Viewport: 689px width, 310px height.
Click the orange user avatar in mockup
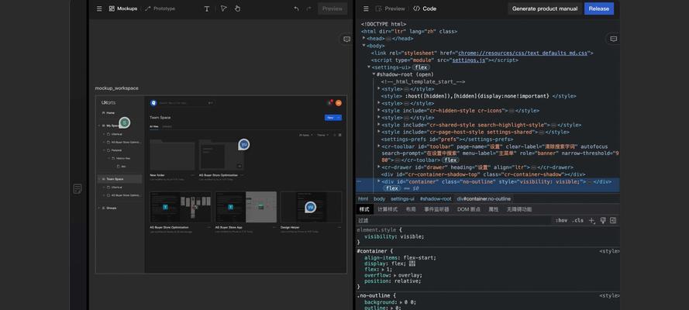[339, 103]
